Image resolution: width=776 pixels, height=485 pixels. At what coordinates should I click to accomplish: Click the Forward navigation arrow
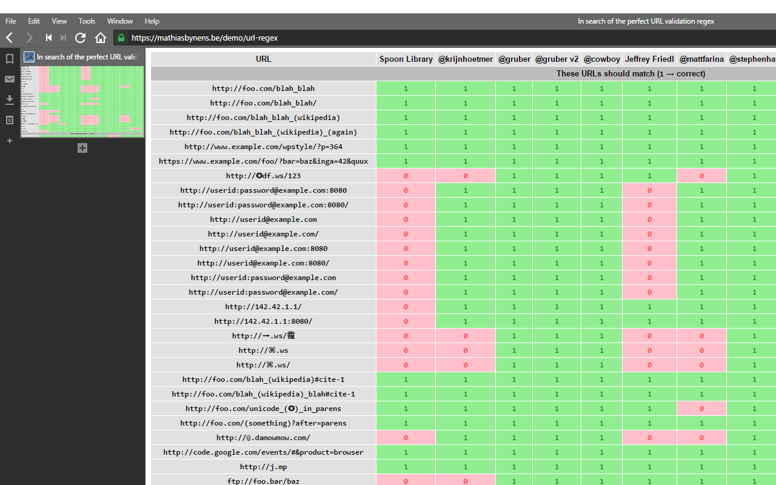(x=29, y=38)
